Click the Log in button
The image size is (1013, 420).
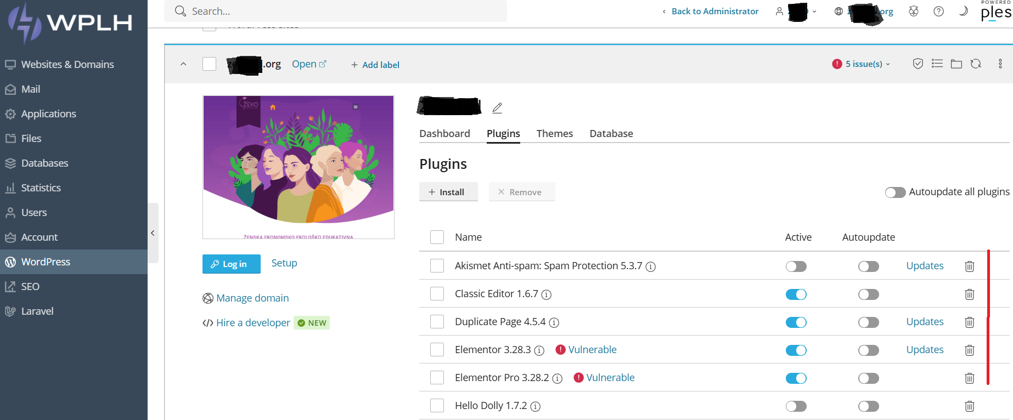[x=232, y=264]
